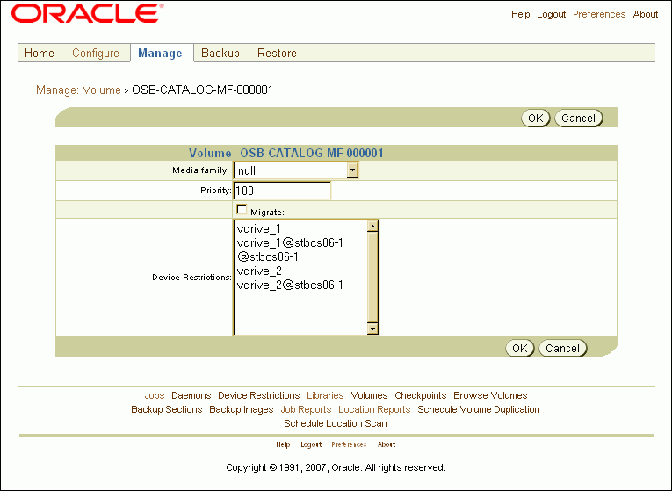Open the Checkpoints link

click(421, 395)
